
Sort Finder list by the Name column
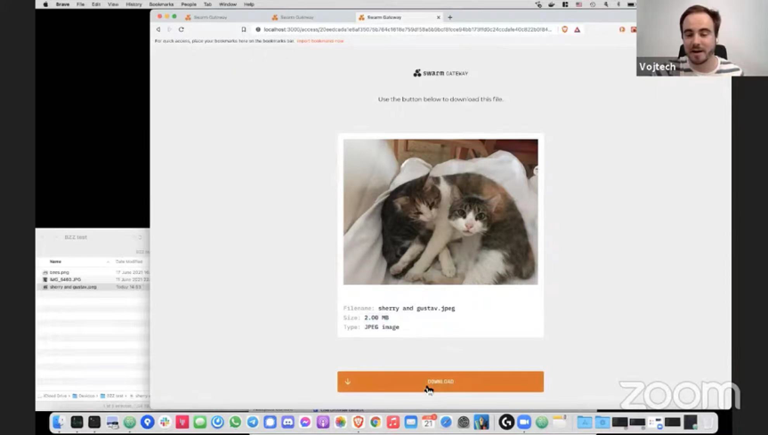coord(55,262)
